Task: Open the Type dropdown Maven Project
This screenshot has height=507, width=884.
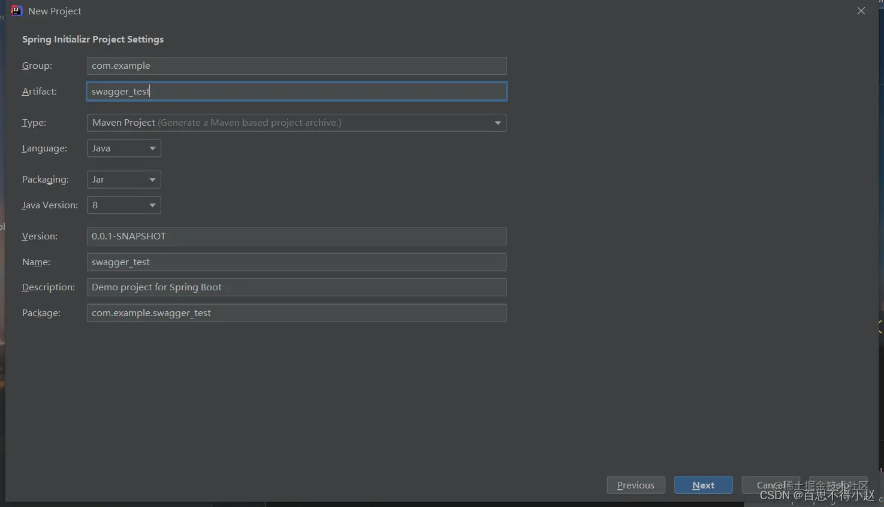Action: pos(297,123)
